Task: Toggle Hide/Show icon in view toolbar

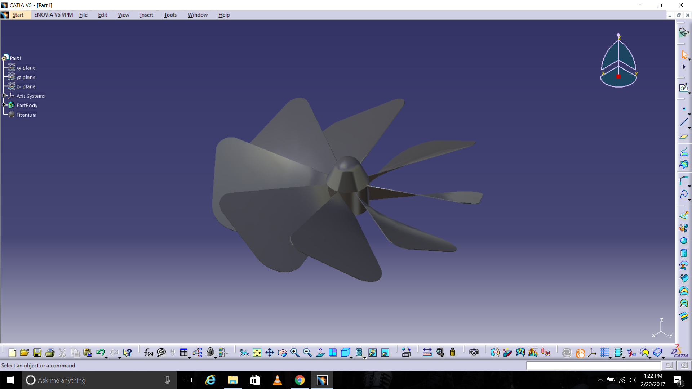Action: coord(372,353)
